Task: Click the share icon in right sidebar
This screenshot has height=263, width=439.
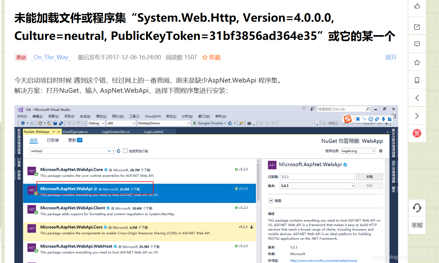Action: click(417, 27)
